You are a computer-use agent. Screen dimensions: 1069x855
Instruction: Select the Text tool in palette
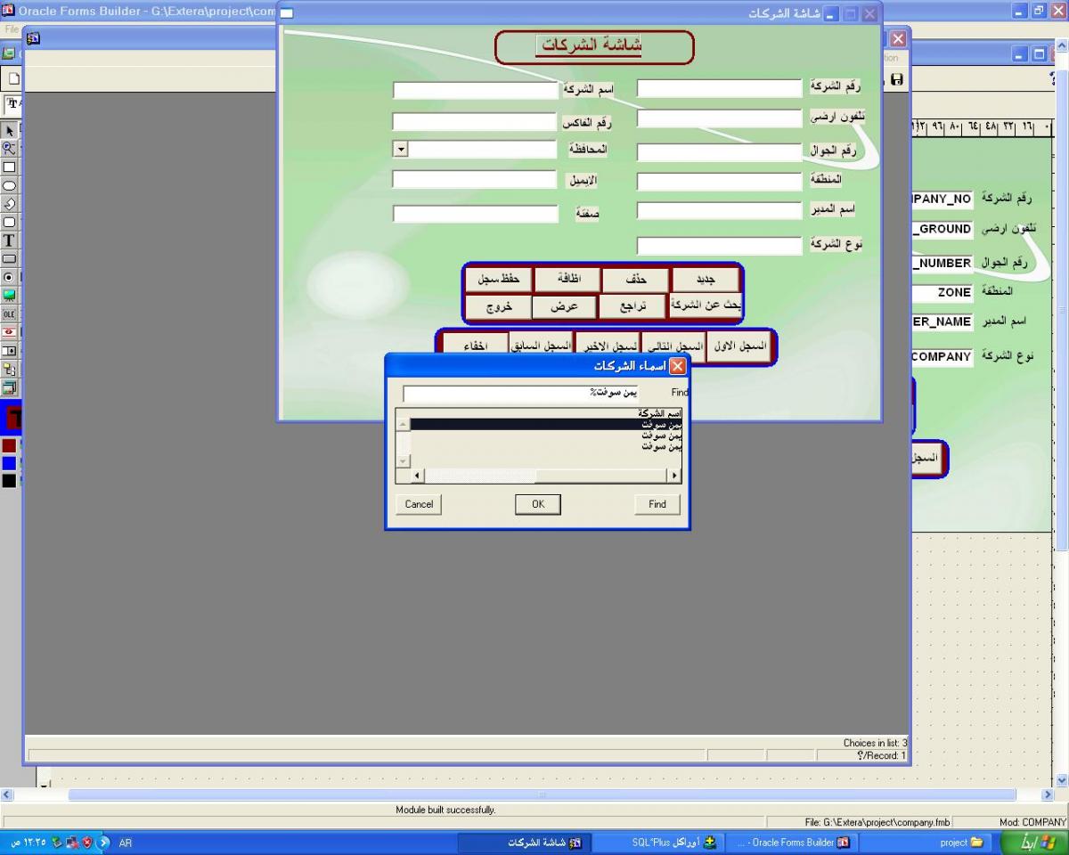click(10, 240)
